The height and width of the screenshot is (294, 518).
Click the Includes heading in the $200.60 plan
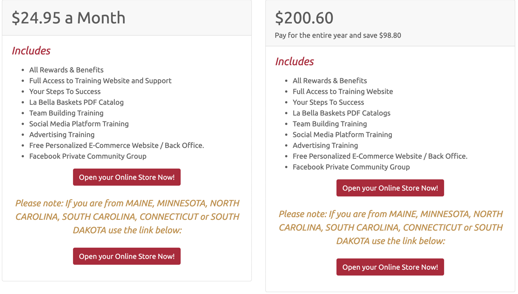294,61
